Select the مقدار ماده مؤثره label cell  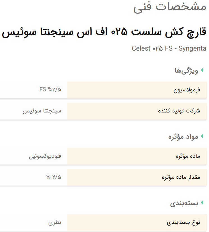click(137, 177)
